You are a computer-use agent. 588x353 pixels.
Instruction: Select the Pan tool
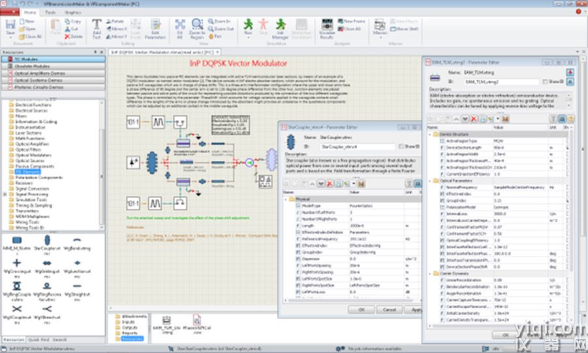click(215, 36)
